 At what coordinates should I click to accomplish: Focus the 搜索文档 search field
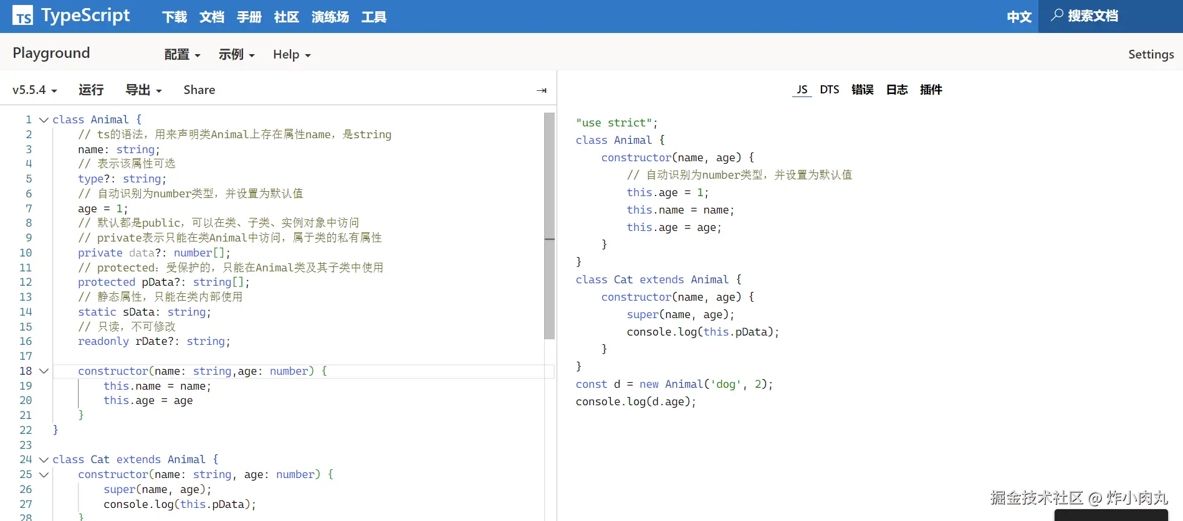[x=1111, y=16]
